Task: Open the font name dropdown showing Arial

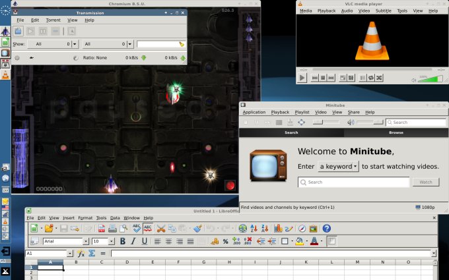Action: 66,241
